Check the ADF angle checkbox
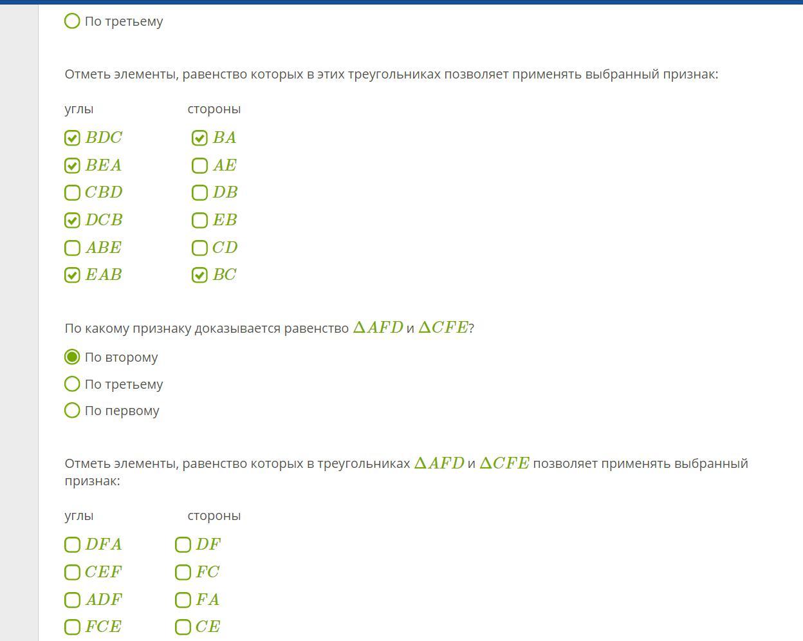Screen dimensions: 803x641 [73, 600]
